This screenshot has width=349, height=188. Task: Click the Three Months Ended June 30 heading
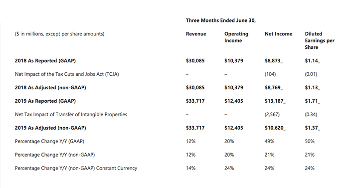click(x=221, y=20)
